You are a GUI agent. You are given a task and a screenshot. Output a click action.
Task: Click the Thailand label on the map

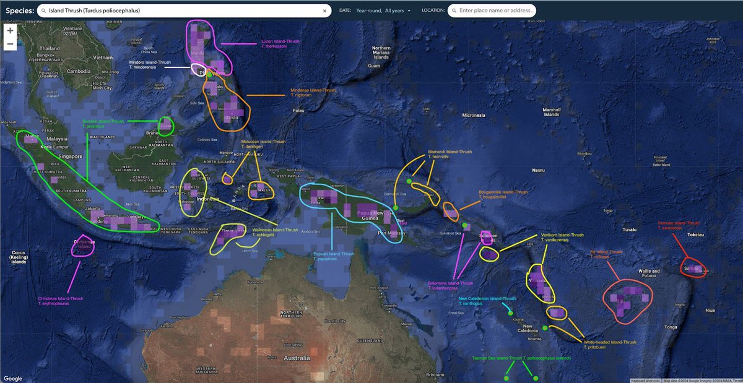[50, 48]
